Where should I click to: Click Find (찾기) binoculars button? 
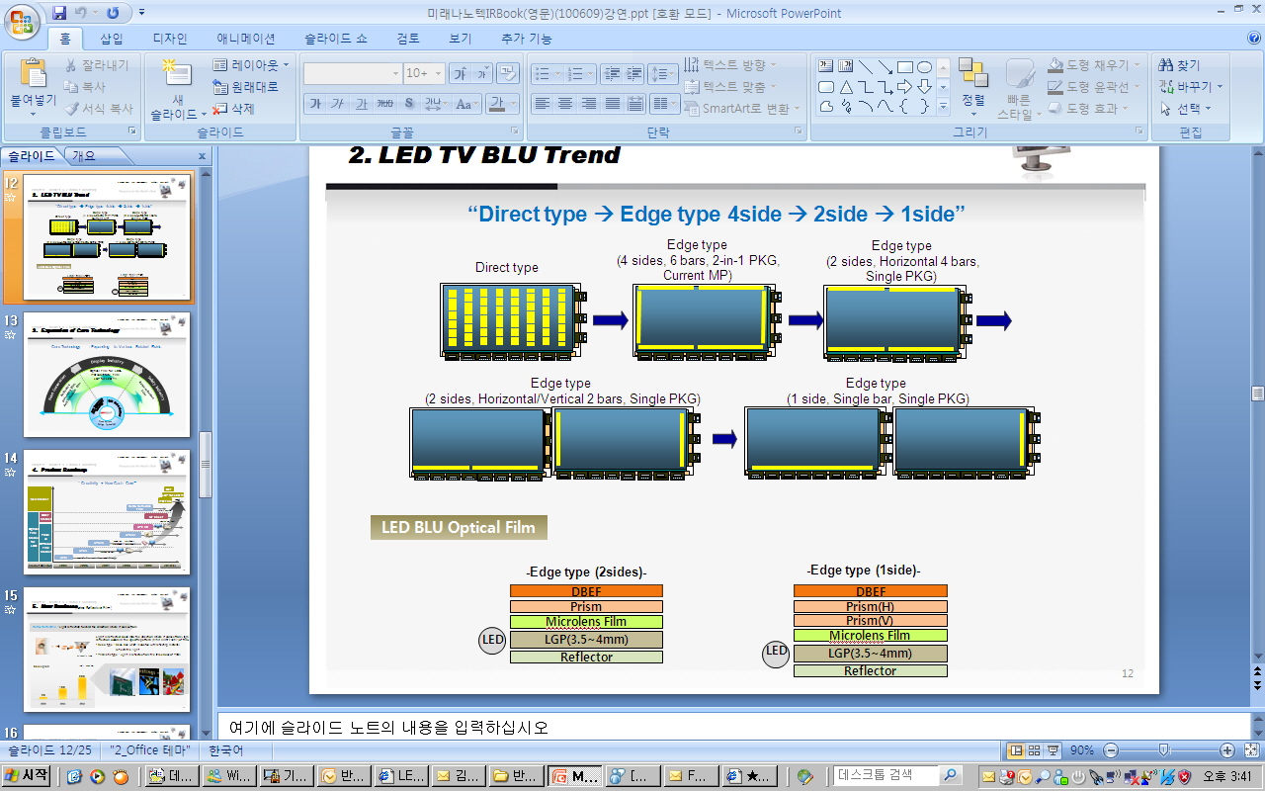click(x=1181, y=65)
